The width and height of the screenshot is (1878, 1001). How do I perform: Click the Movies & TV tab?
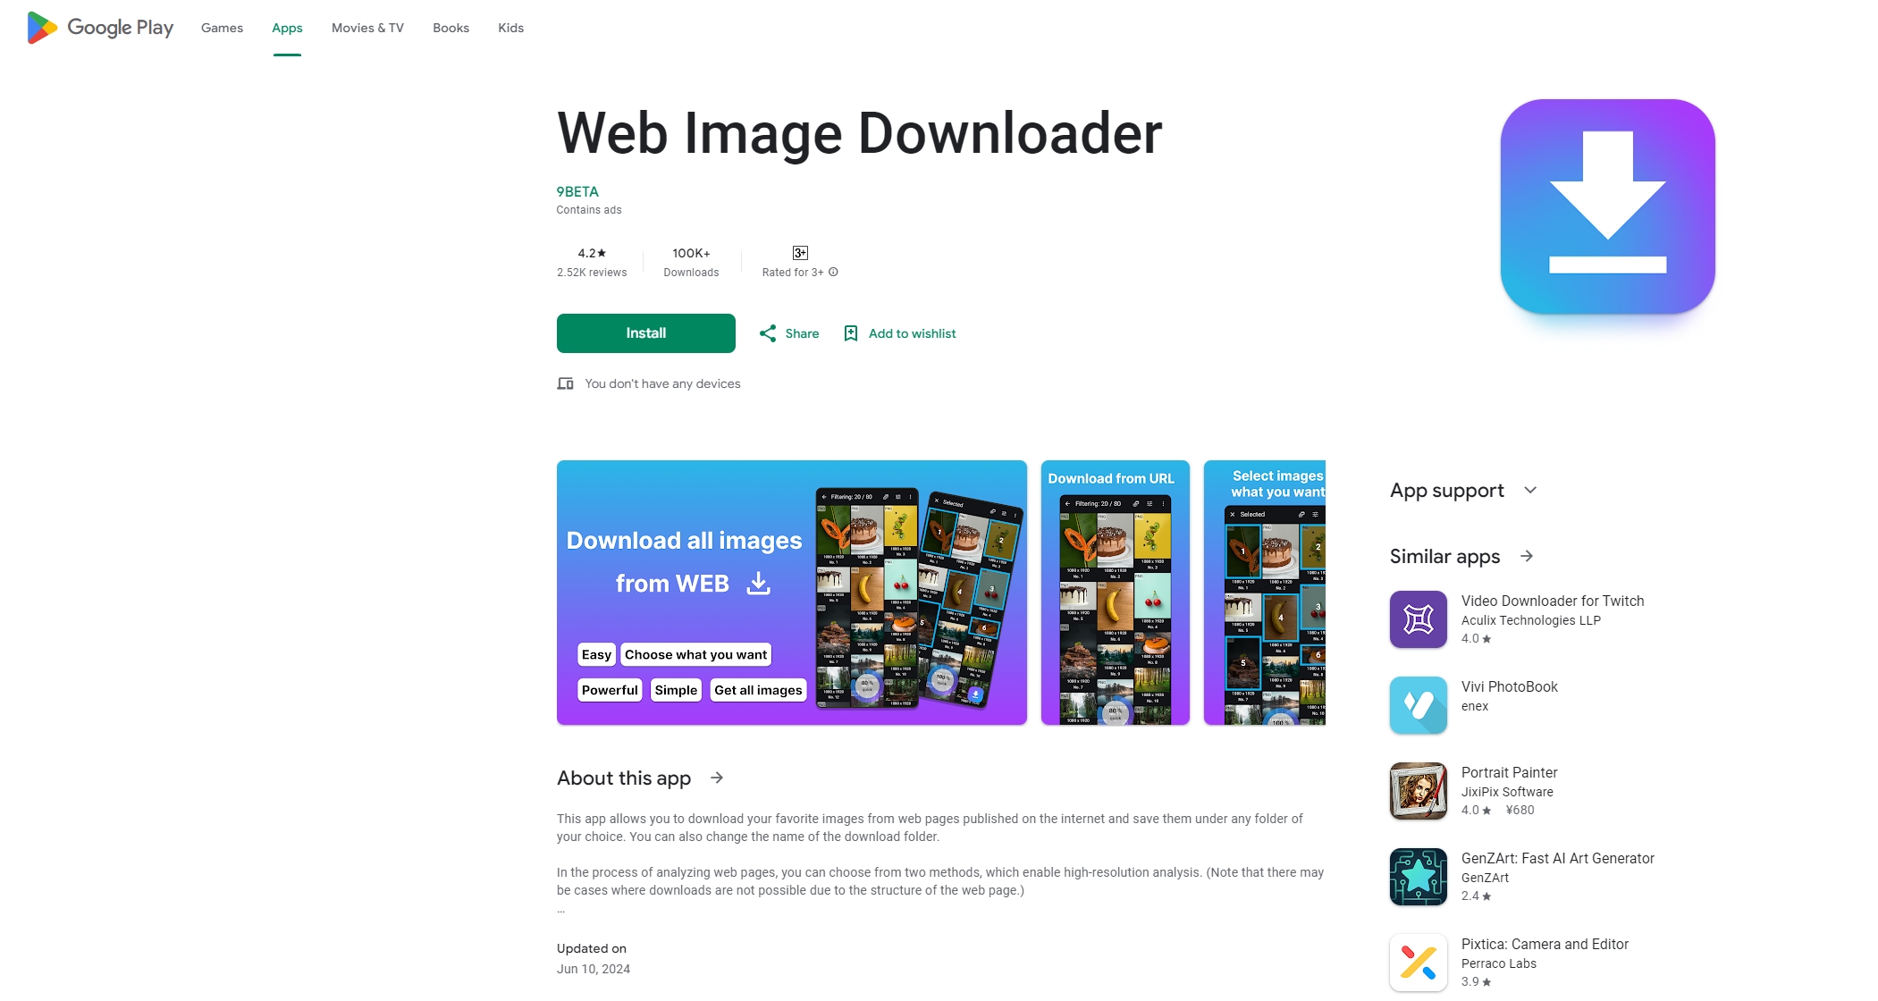[x=367, y=28]
